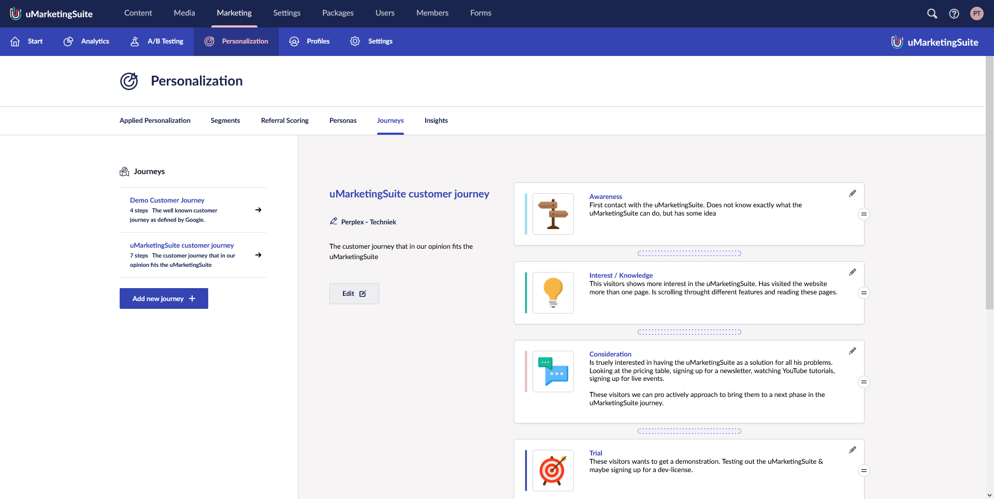Click the lightbulb thumbnail of Interest / Knowledge
This screenshot has height=499, width=994.
[553, 293]
